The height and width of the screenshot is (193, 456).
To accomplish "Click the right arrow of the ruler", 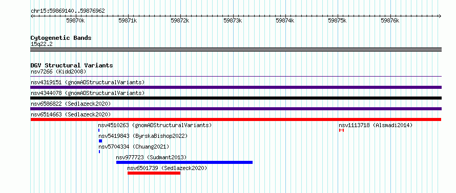I will [x=440, y=16].
